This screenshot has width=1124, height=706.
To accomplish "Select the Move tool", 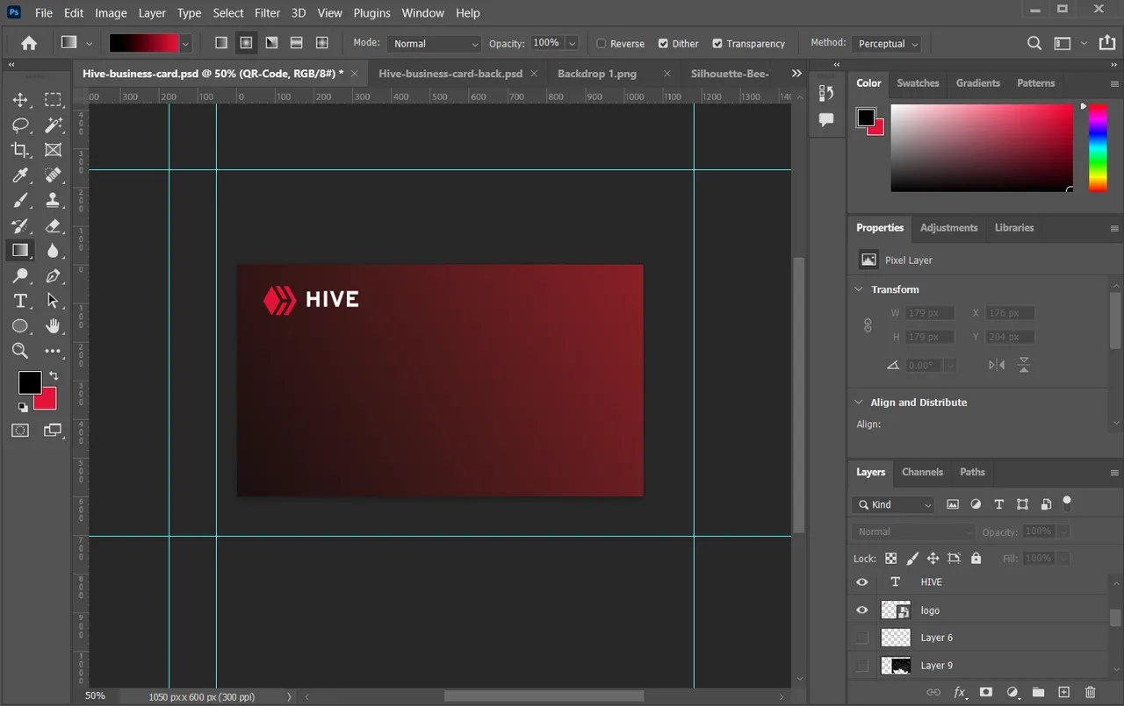I will [x=20, y=100].
